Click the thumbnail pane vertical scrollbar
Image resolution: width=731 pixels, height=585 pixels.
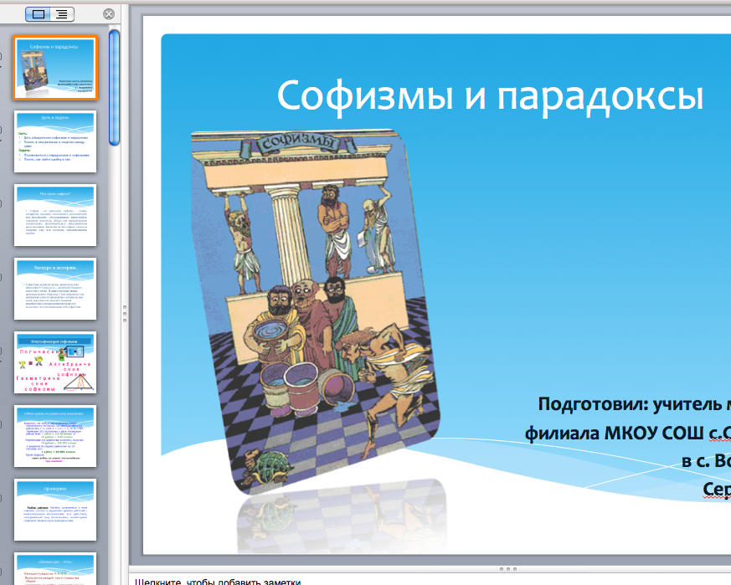[x=114, y=88]
